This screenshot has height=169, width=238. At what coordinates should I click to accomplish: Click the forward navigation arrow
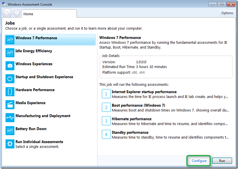[16, 13]
